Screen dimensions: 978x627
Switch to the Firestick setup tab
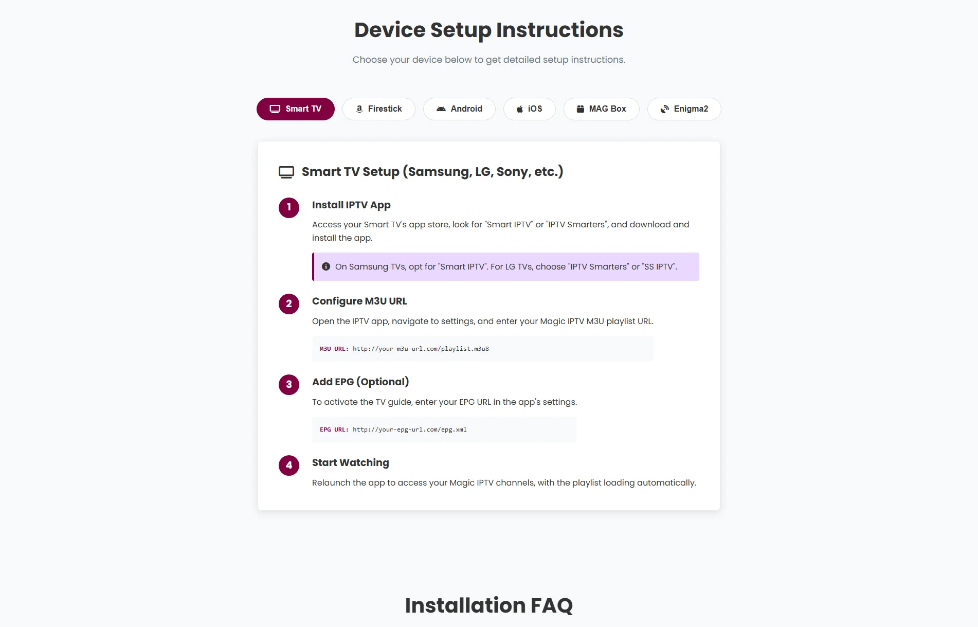[x=379, y=109]
